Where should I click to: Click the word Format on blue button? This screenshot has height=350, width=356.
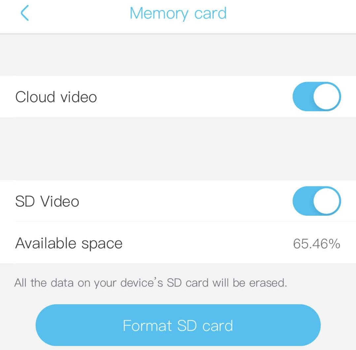pos(147,326)
